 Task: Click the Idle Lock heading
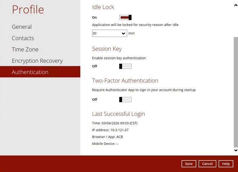103,7
